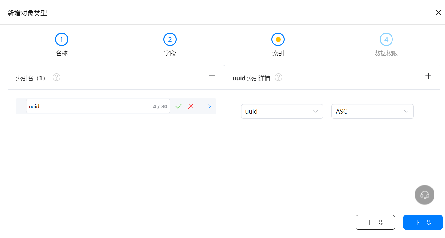Close the 新增对象类型 dialog
The image size is (445, 238).
438,13
